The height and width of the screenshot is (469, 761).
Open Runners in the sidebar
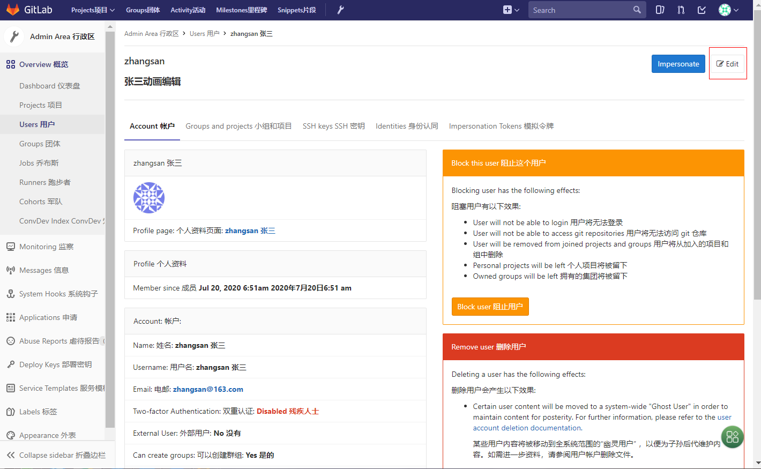click(x=45, y=182)
